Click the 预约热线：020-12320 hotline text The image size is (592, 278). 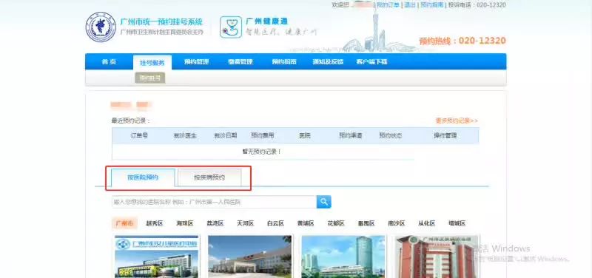tap(462, 41)
